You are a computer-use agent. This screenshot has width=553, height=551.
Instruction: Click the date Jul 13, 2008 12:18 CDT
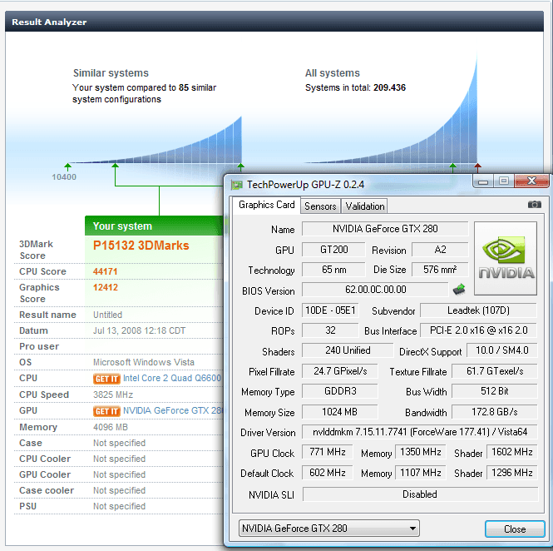point(139,330)
